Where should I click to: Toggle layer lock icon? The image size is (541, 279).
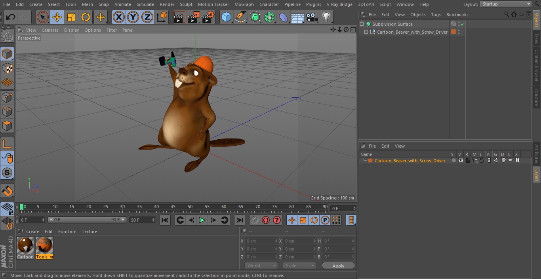tap(482, 160)
